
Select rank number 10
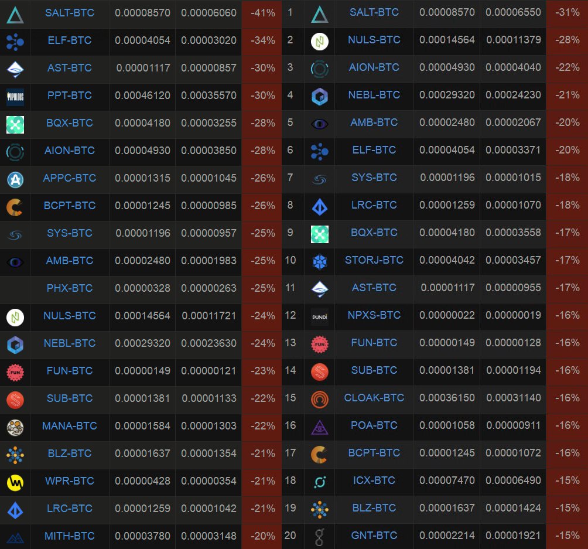(290, 260)
